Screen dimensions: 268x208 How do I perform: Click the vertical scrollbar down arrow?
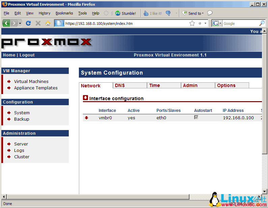click(x=264, y=192)
